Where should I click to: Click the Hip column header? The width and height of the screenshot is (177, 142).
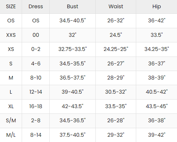point(157,7)
